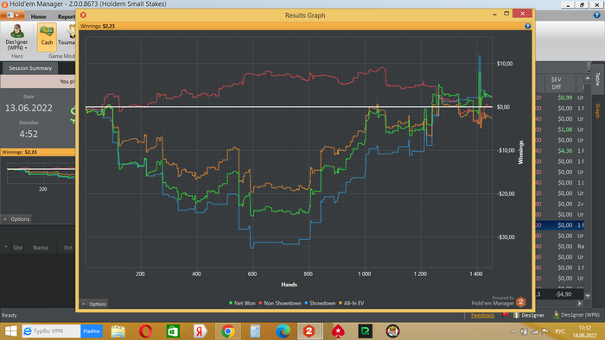Toggle the All-In EV legend series
The width and height of the screenshot is (605, 340).
click(351, 303)
